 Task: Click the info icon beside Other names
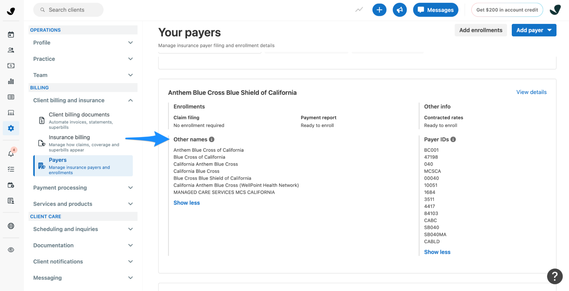point(211,139)
